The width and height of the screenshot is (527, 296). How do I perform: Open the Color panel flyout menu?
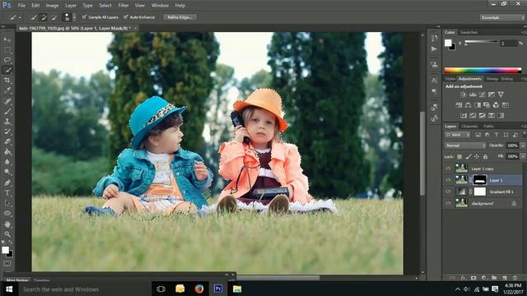[x=523, y=32]
